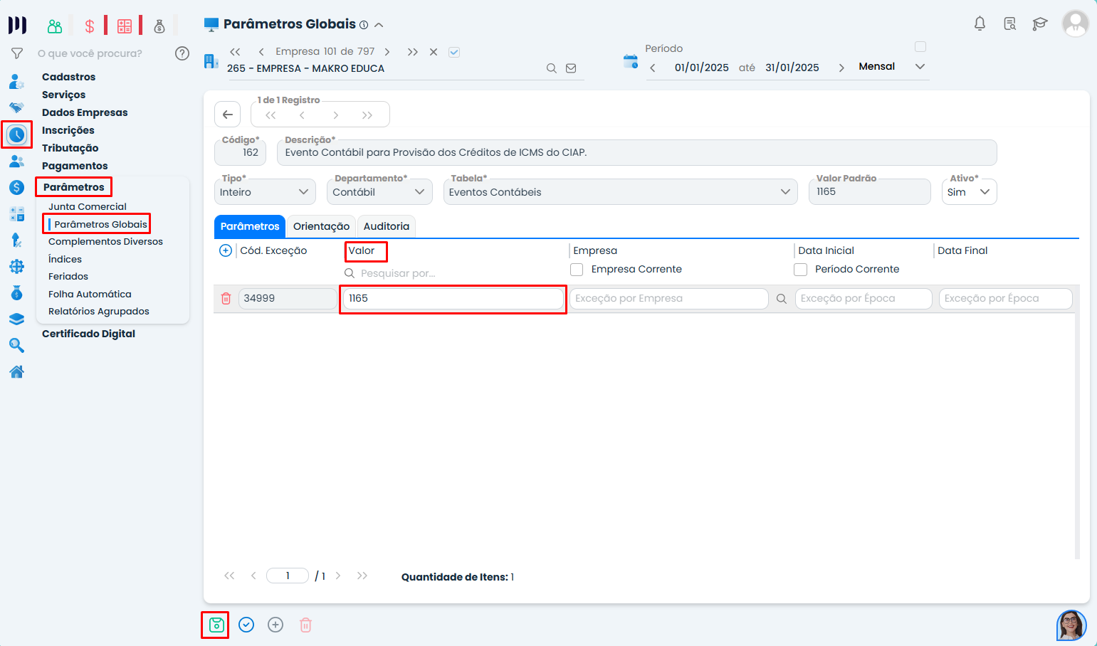Open the home icon in sidebar

tap(16, 371)
